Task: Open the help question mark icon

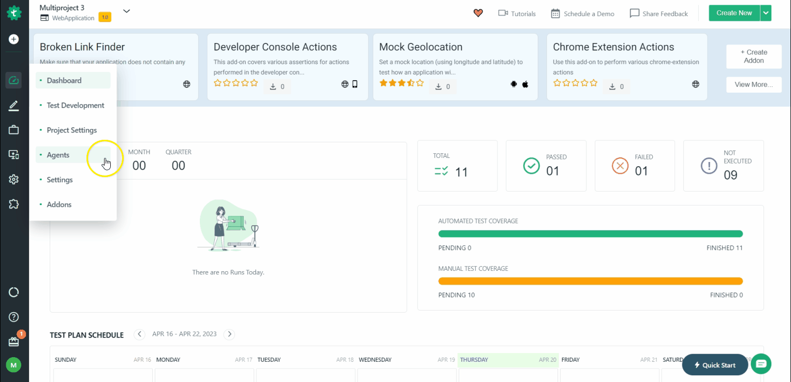Action: point(14,317)
